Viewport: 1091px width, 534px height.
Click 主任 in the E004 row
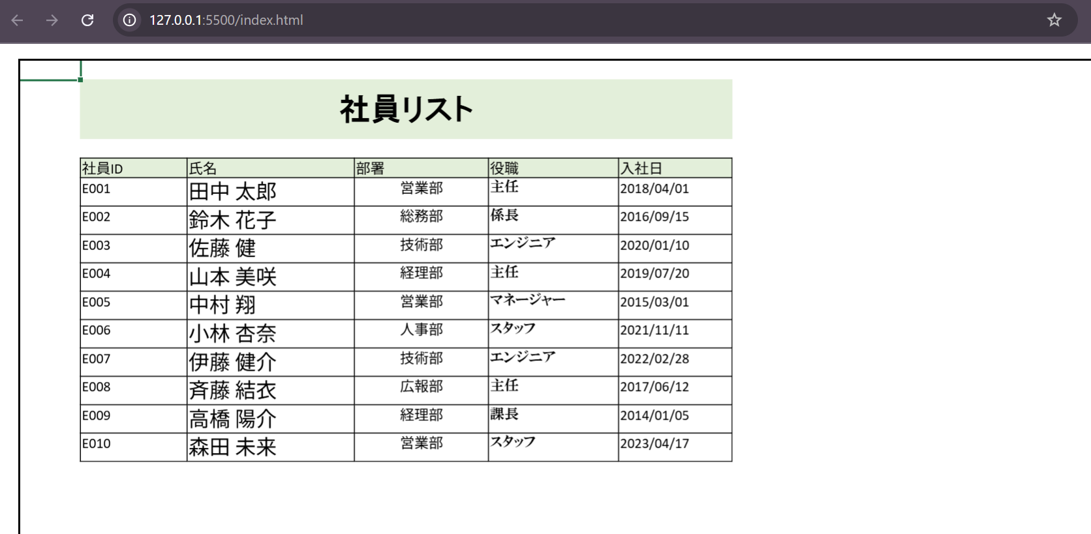(504, 272)
